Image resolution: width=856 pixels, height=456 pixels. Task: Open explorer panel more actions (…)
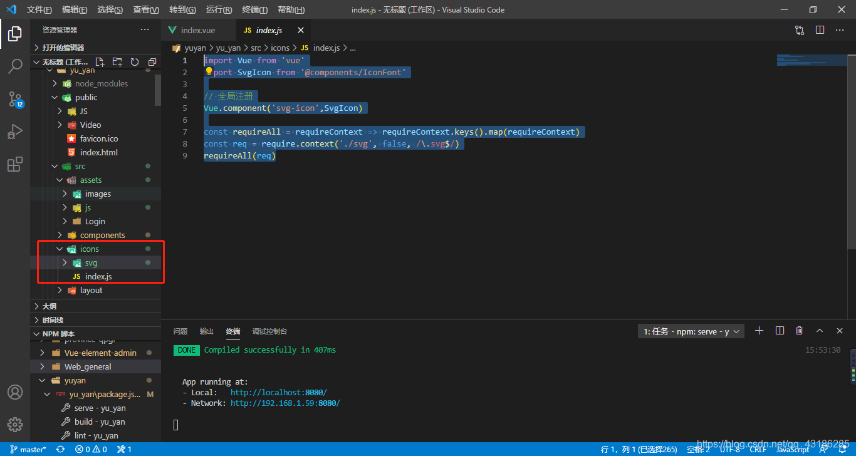(145, 29)
